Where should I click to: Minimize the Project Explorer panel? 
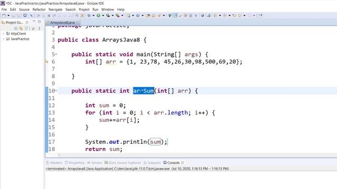pyautogui.click(x=34, y=22)
